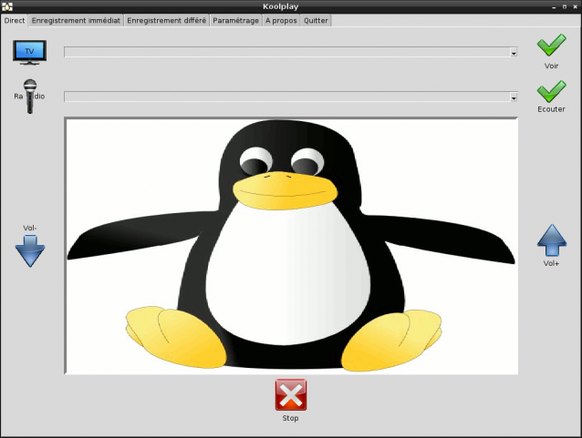Click the Stop label text

tap(290, 418)
